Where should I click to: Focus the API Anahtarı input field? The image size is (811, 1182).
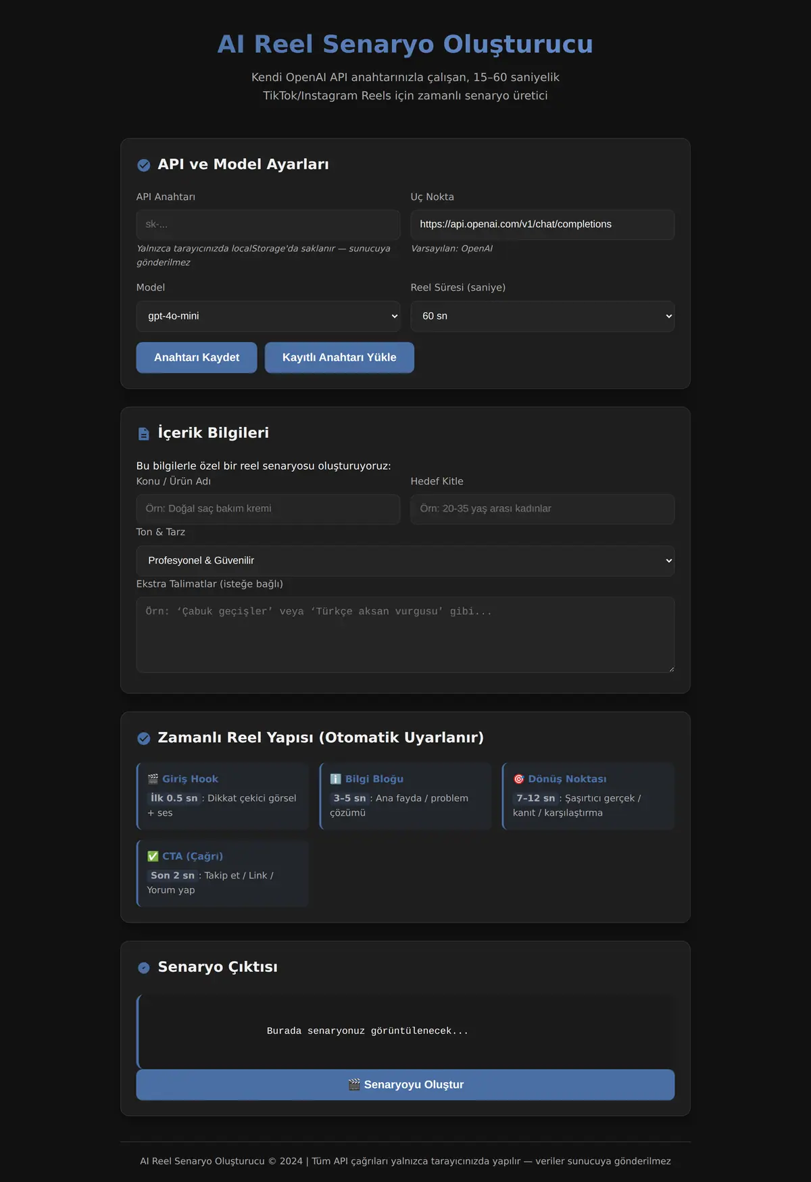[x=268, y=224]
